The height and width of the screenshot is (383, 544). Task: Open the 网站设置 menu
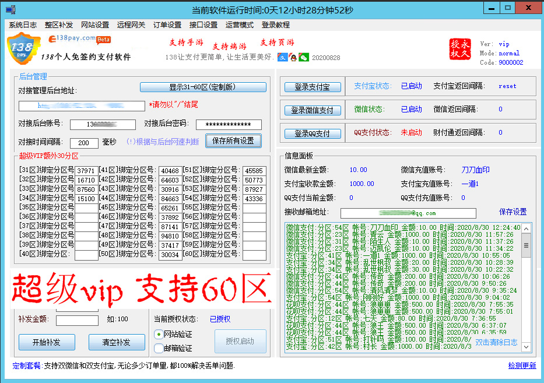point(95,25)
